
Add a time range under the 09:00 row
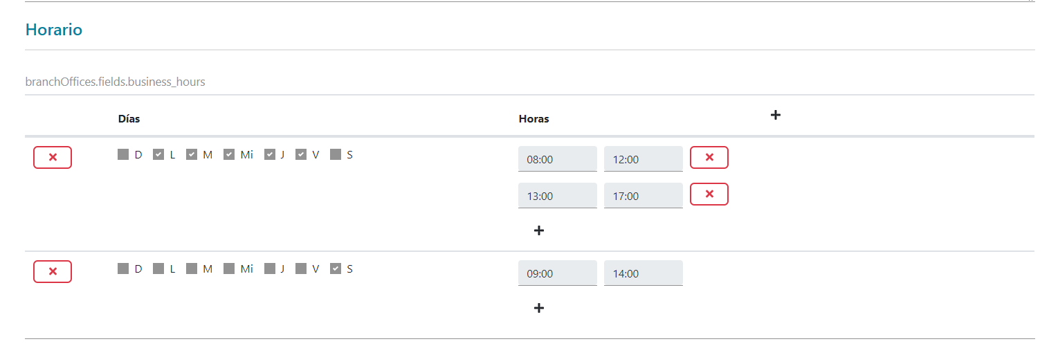tap(539, 308)
